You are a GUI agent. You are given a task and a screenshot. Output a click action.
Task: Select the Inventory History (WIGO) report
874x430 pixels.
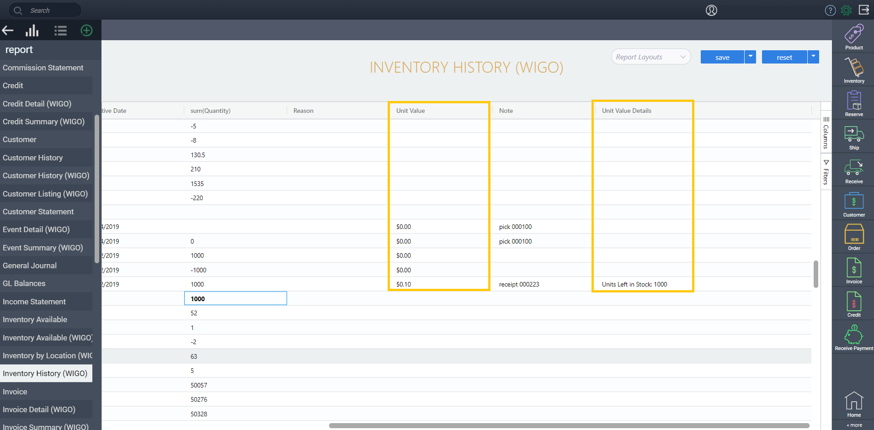tap(46, 373)
